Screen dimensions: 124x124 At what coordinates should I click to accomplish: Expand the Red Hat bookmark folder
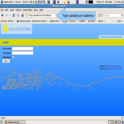tap(55, 21)
